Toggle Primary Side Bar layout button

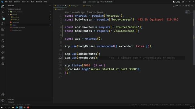(x=174, y=2)
